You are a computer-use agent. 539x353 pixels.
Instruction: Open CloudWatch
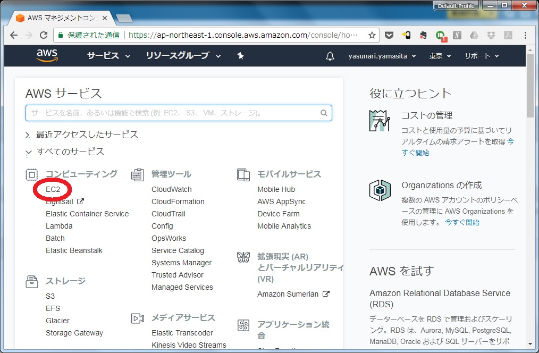[172, 189]
